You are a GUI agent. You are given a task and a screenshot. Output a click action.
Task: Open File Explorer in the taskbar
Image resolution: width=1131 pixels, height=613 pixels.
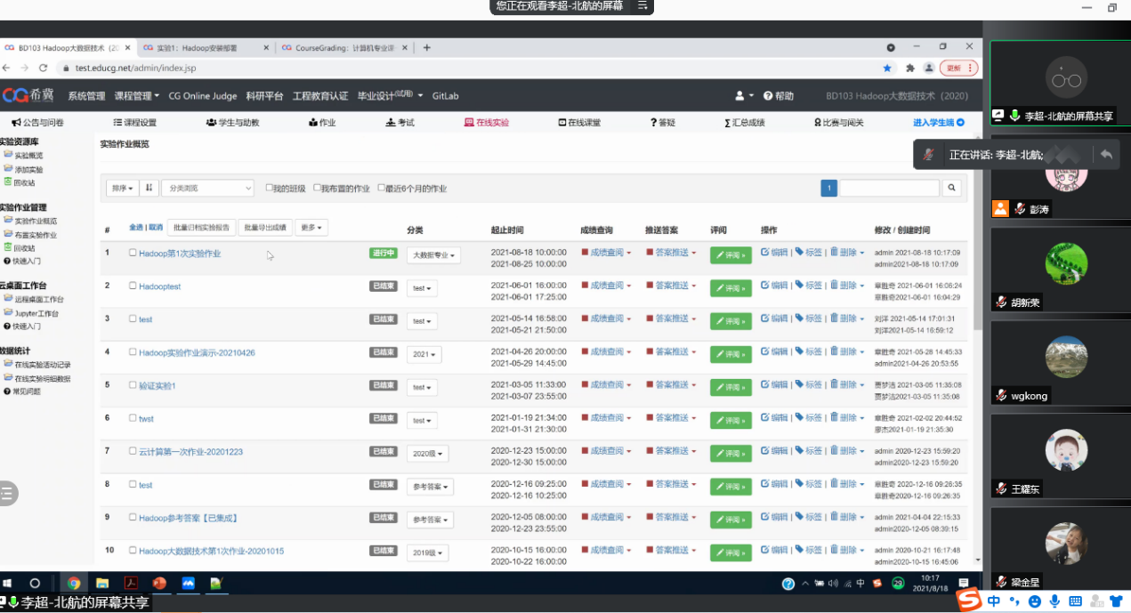(102, 584)
